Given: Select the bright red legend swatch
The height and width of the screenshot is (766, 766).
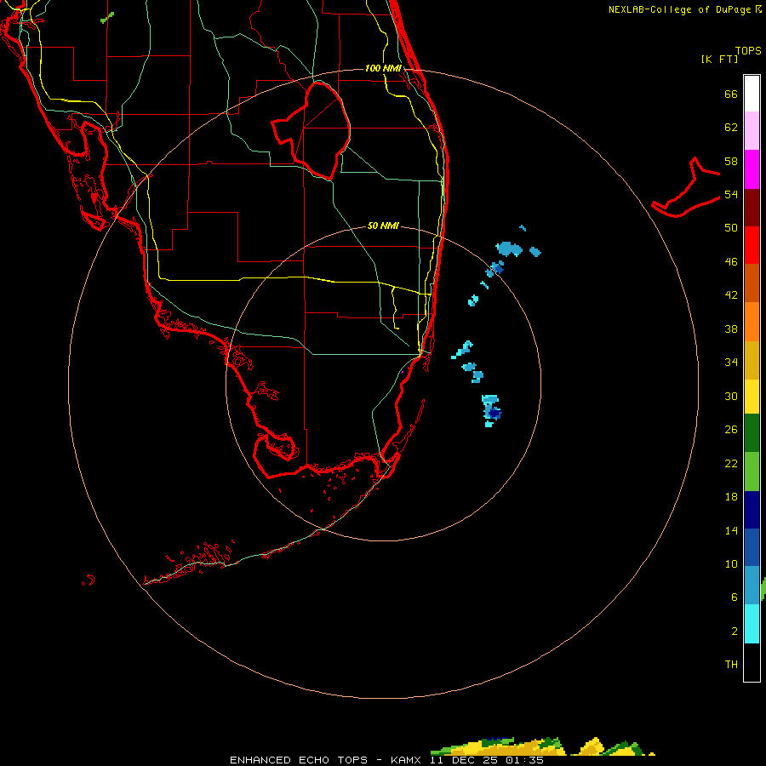Looking at the screenshot, I should (752, 245).
